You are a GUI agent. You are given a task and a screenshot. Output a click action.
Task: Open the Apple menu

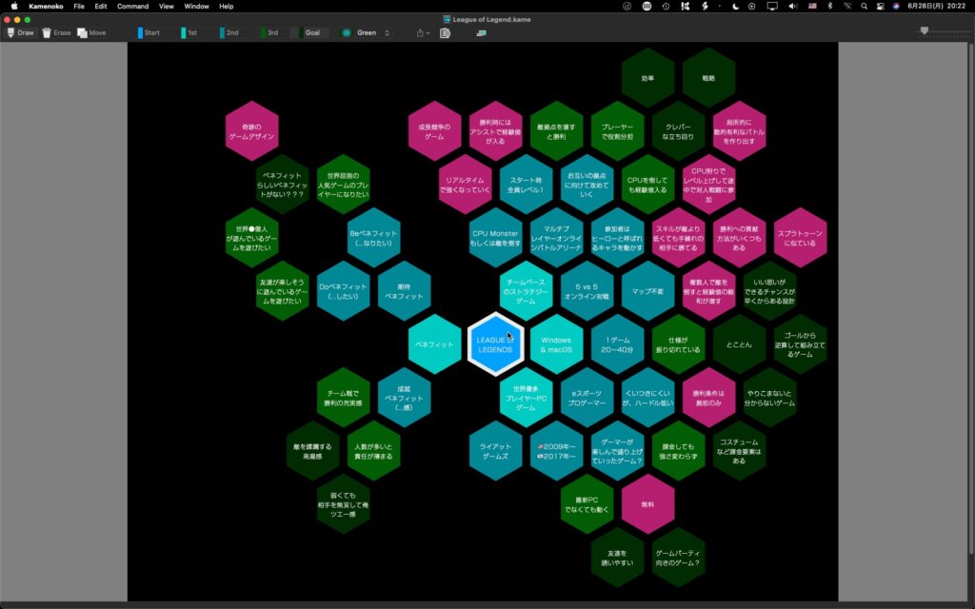click(x=13, y=7)
